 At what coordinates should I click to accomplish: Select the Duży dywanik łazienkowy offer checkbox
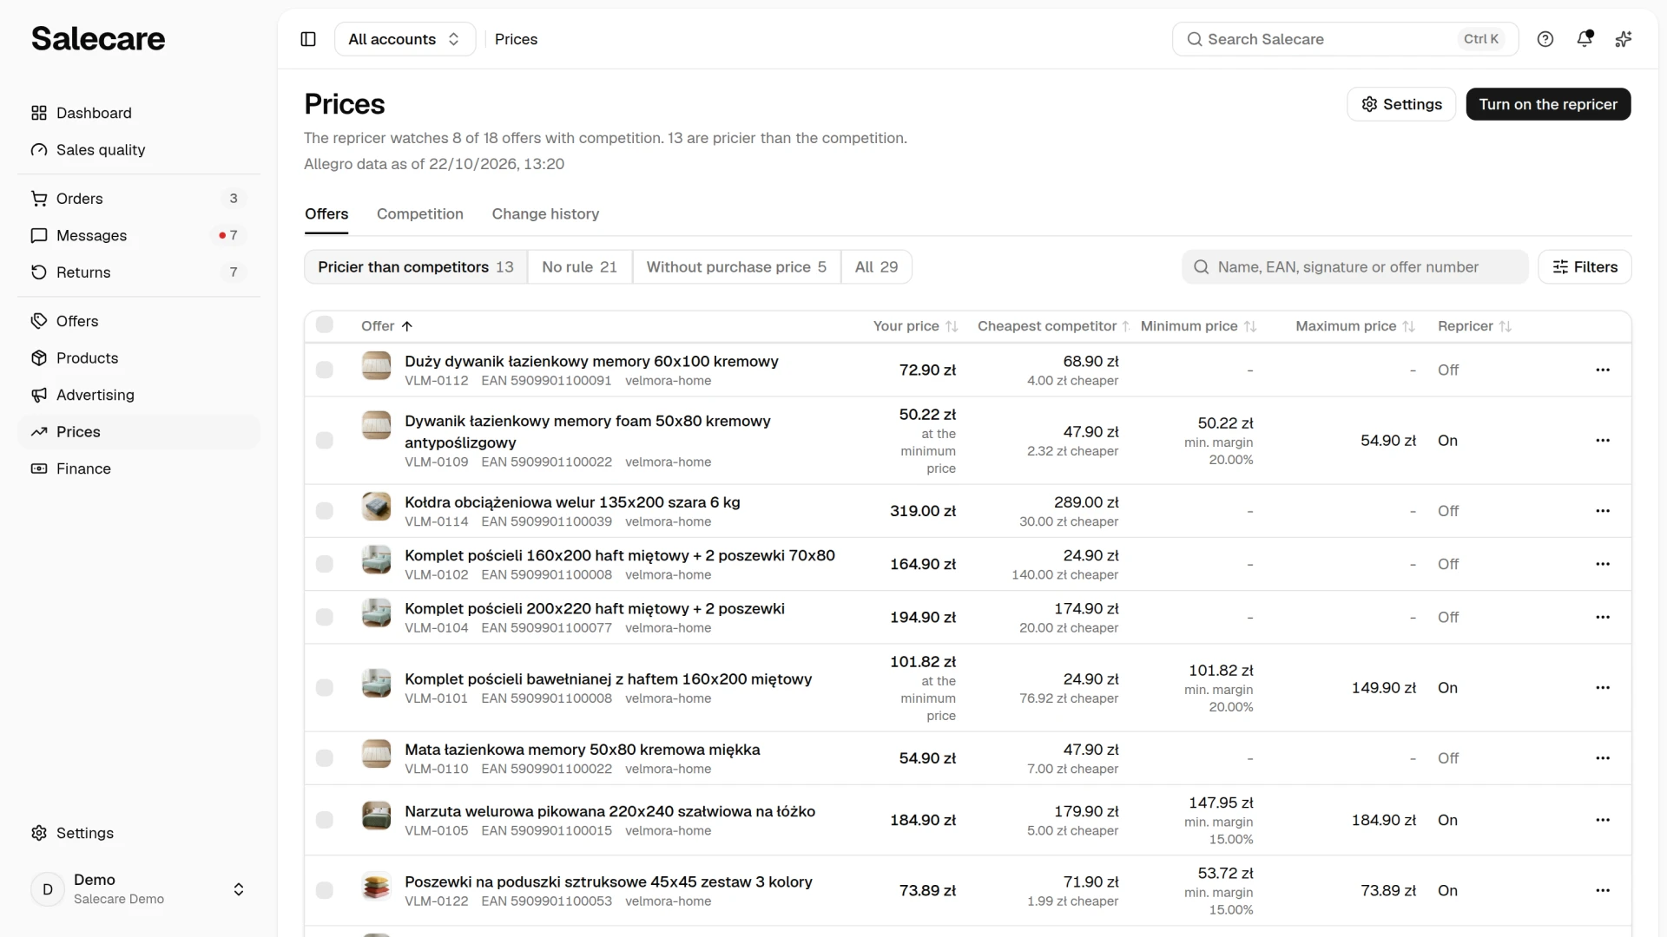325,370
